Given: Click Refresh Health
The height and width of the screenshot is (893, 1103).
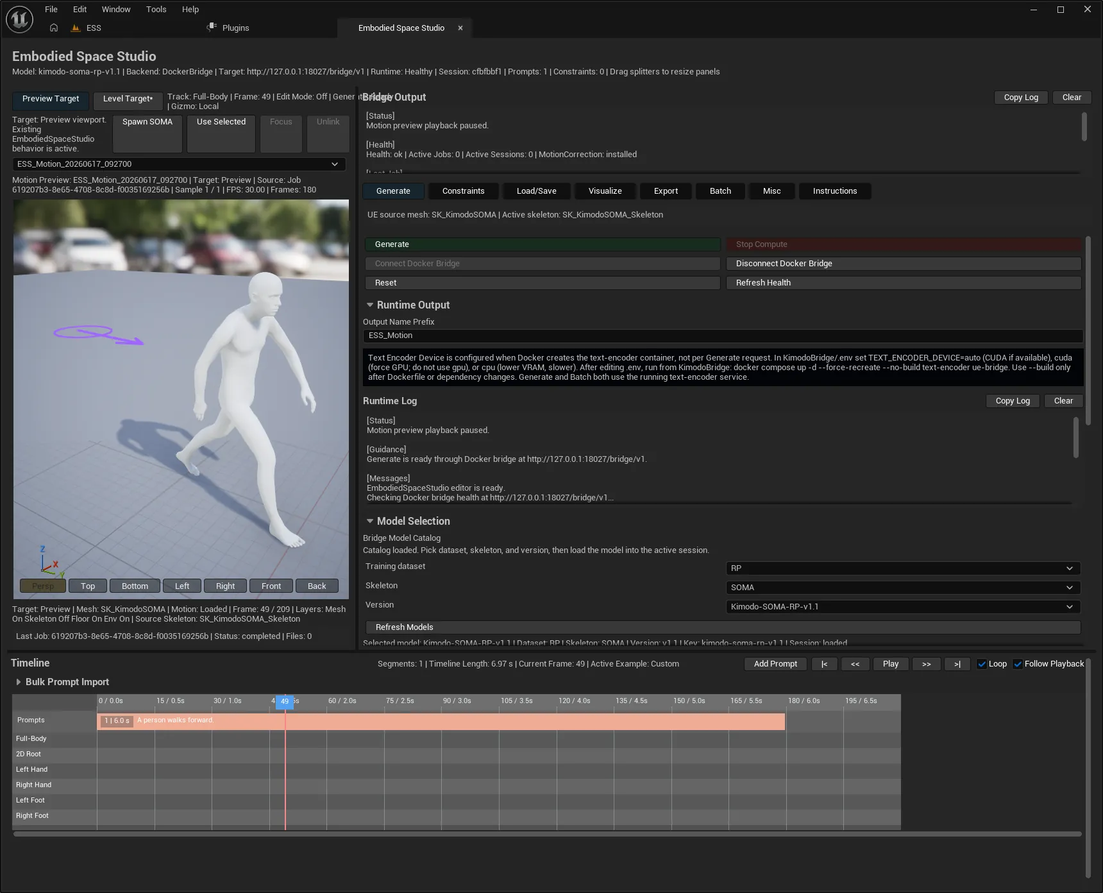Looking at the screenshot, I should (904, 283).
